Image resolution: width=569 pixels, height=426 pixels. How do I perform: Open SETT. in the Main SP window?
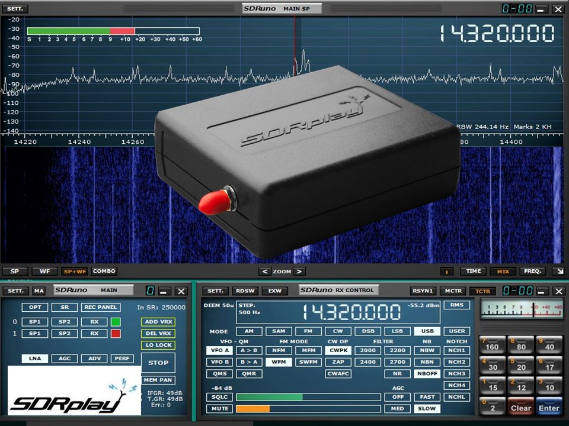coord(15,9)
